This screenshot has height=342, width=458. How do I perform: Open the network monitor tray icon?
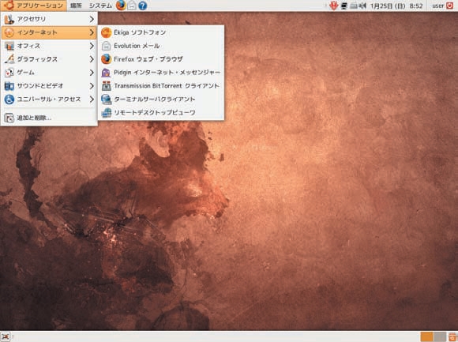344,6
